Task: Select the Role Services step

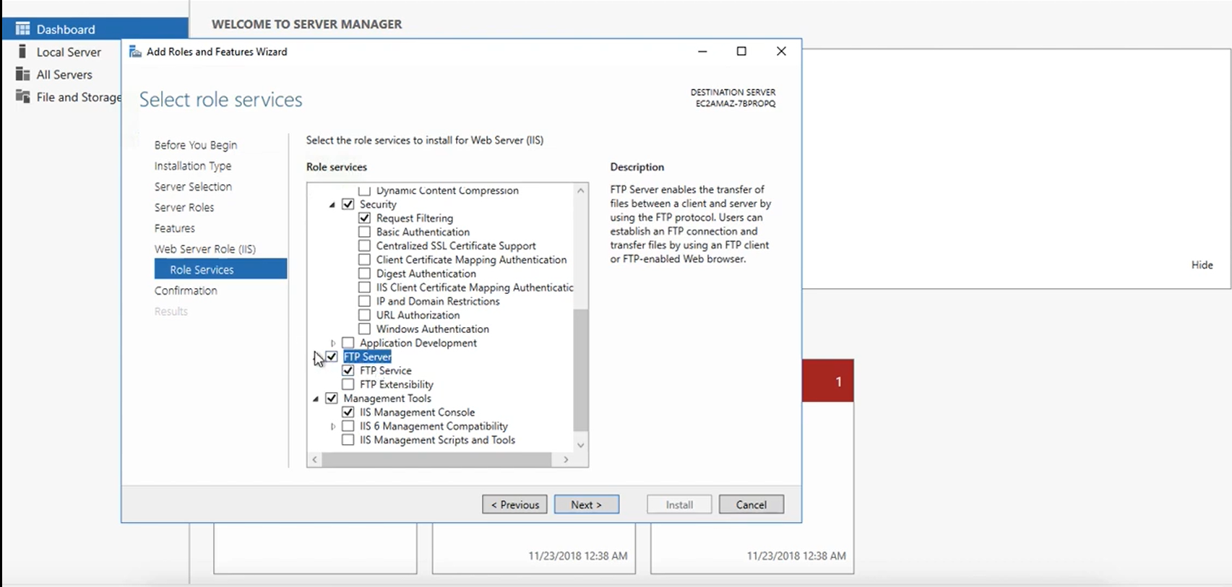Action: (x=220, y=269)
